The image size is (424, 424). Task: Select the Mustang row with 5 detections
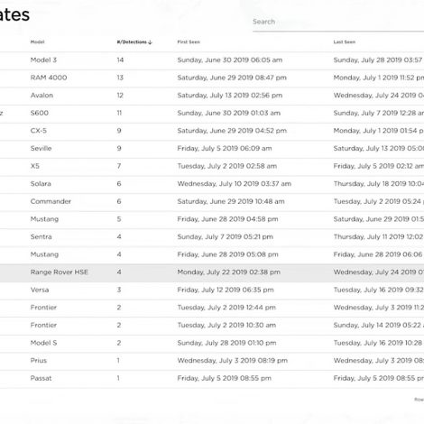click(212, 219)
